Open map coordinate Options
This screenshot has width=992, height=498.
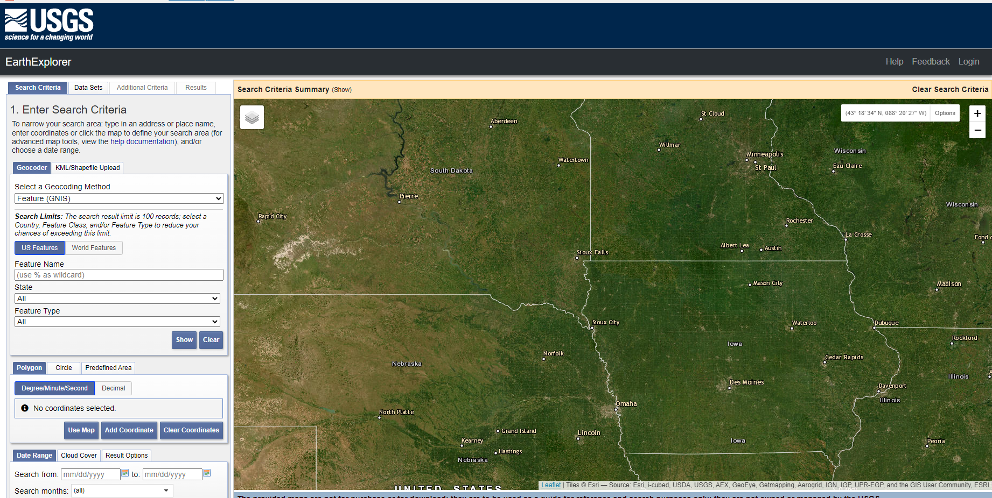pyautogui.click(x=945, y=113)
